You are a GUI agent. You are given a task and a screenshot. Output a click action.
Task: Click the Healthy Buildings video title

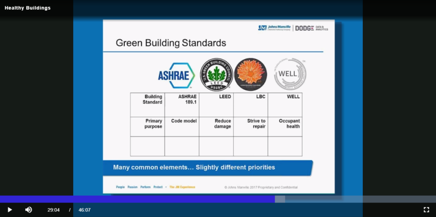pos(28,8)
